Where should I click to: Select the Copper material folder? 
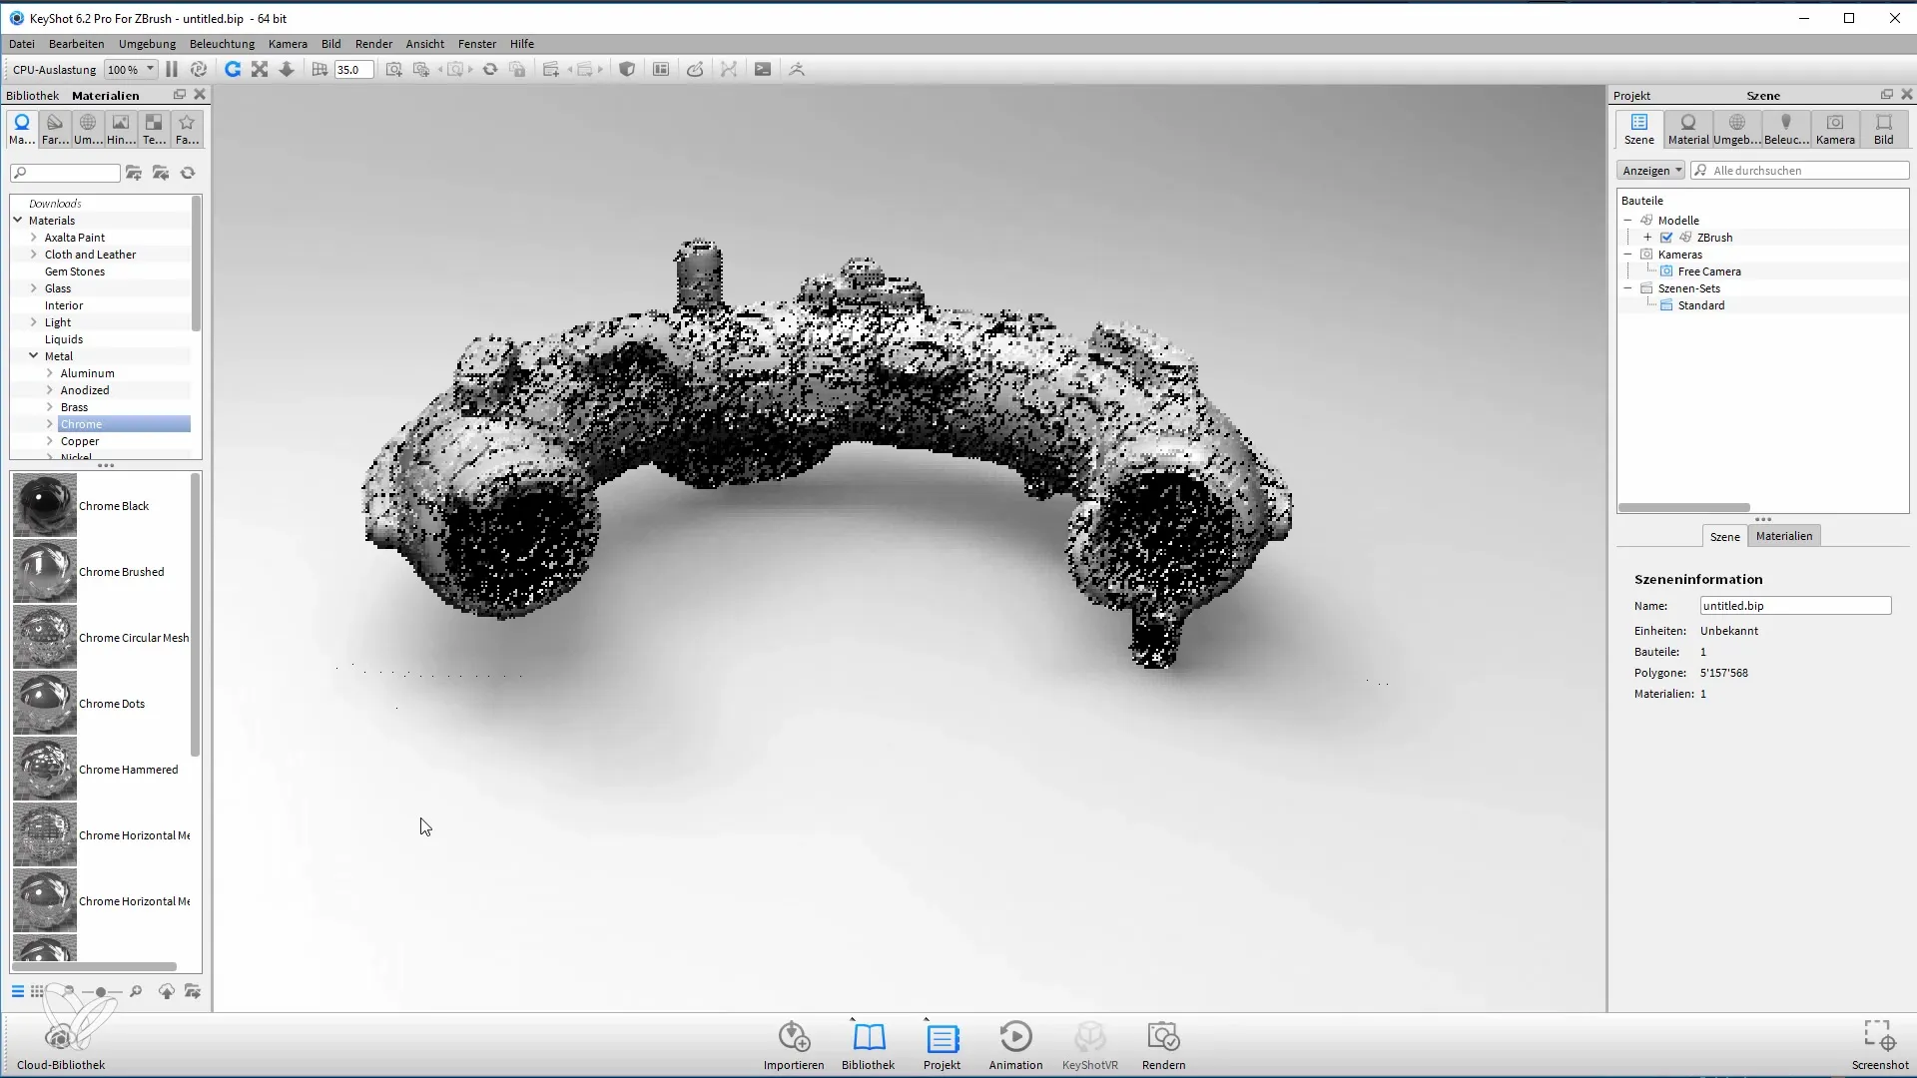(80, 441)
